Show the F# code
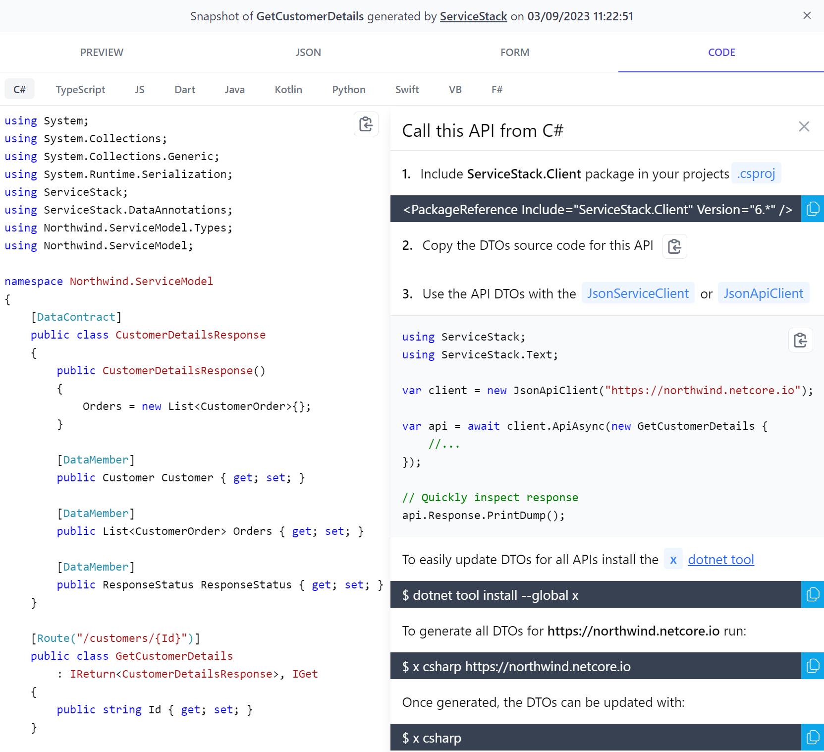This screenshot has height=752, width=824. click(x=497, y=89)
